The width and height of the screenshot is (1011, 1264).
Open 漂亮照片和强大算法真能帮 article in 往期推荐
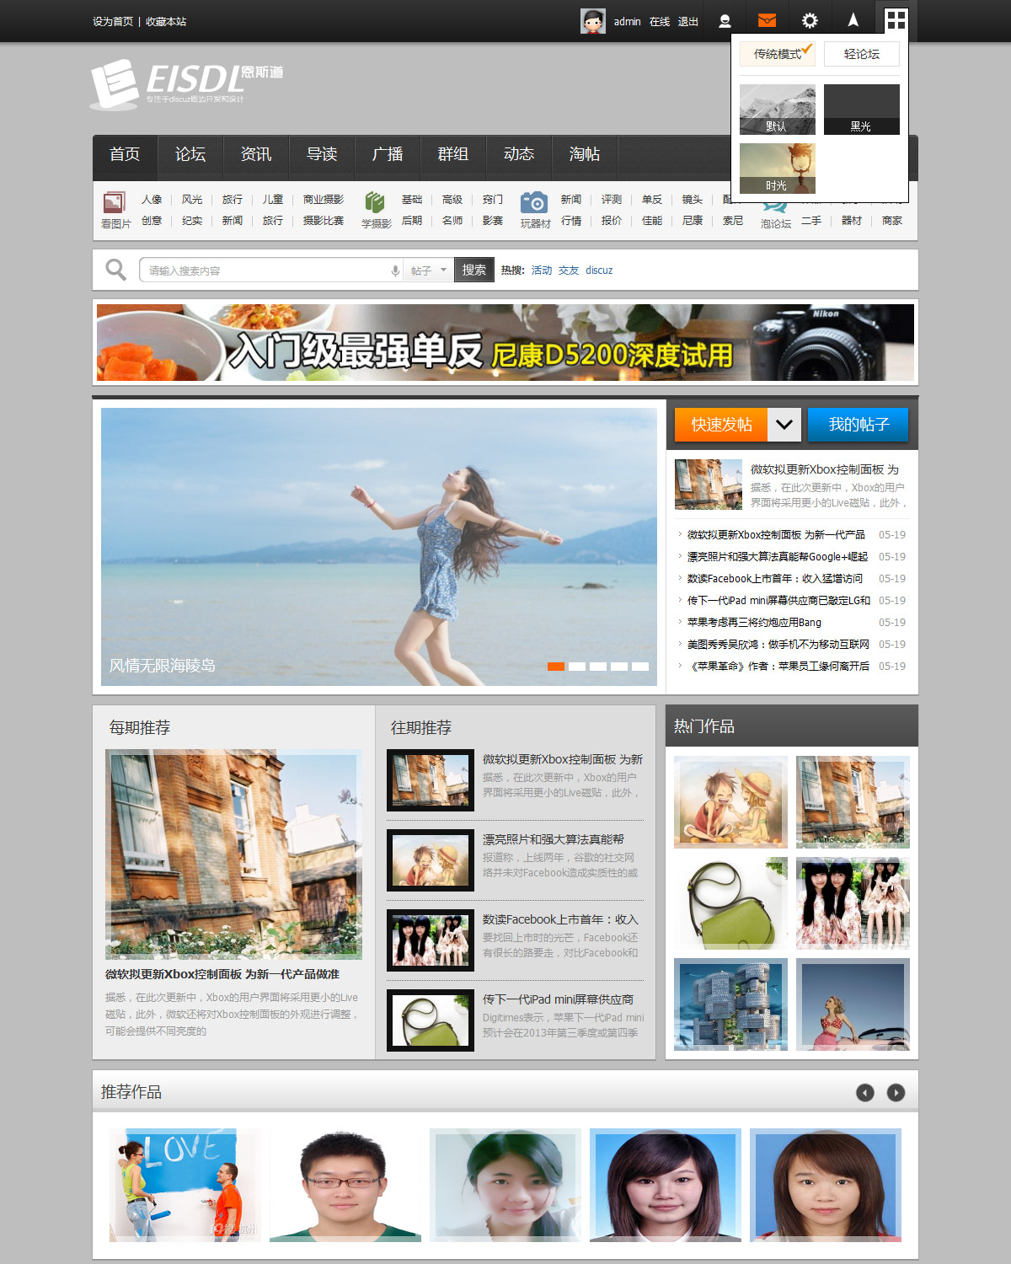tap(554, 839)
